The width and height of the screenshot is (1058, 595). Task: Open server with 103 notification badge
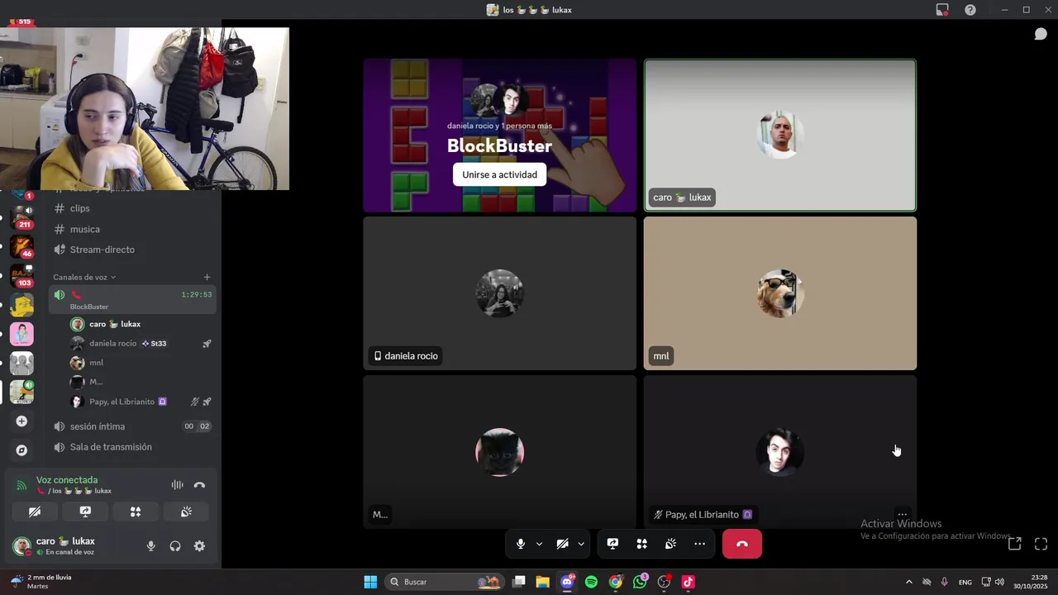click(x=21, y=276)
